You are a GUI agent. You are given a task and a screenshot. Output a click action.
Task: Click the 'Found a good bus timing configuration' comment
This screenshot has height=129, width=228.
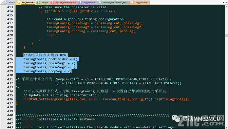[86, 19]
